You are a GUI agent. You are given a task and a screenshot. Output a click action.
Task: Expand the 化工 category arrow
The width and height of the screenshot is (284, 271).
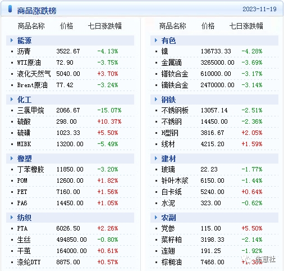pyautogui.click(x=12, y=100)
